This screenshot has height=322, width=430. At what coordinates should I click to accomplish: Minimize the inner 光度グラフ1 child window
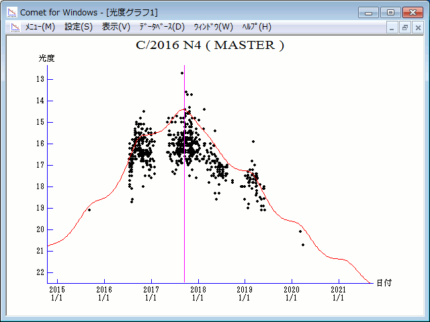coord(393,28)
